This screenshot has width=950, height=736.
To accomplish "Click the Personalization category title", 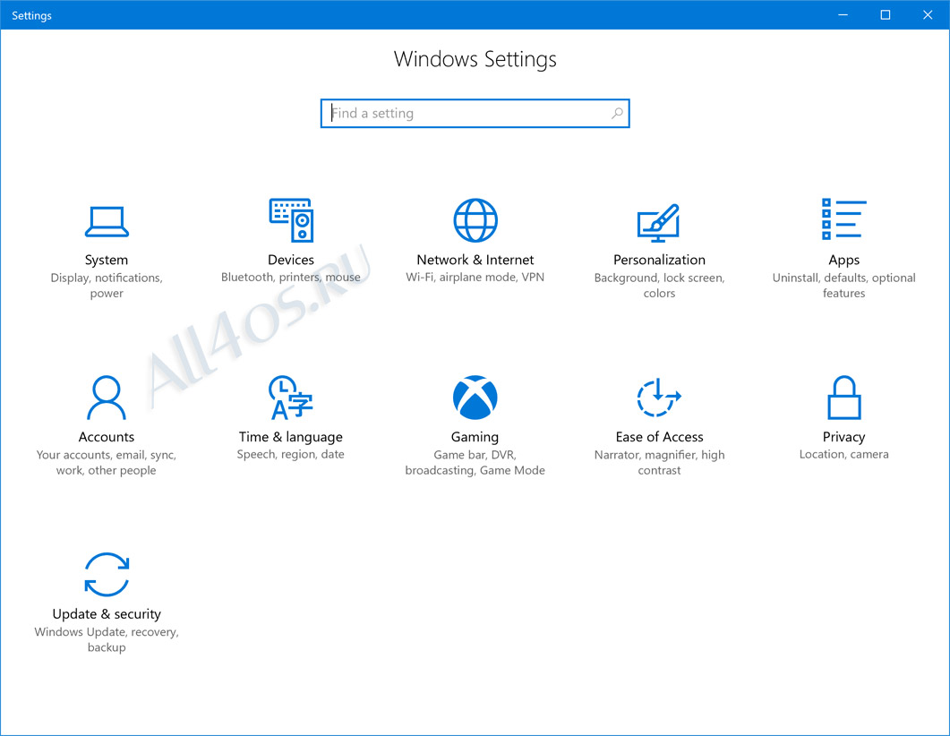I will coord(659,260).
